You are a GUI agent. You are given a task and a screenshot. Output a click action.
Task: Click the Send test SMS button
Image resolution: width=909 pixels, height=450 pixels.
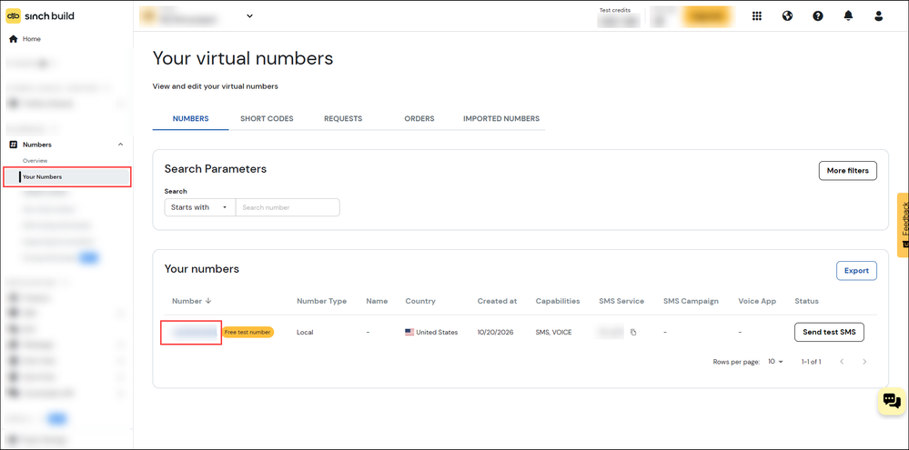click(829, 333)
